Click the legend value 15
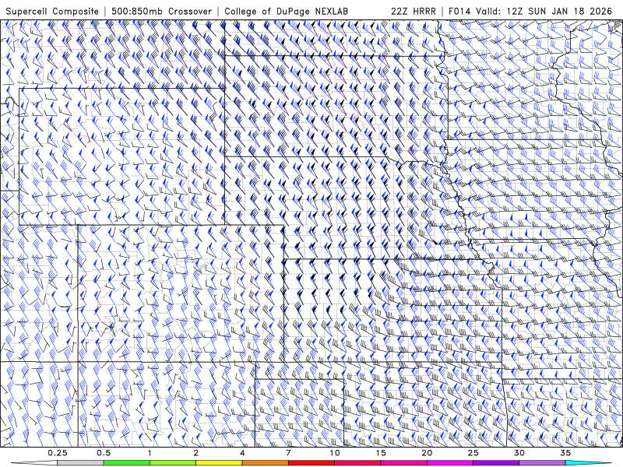 [381, 453]
